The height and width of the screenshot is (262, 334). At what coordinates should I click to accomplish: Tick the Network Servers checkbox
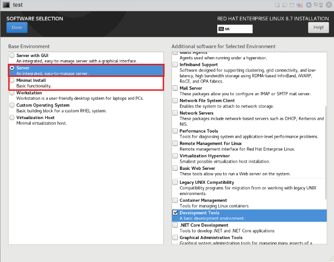[175, 113]
